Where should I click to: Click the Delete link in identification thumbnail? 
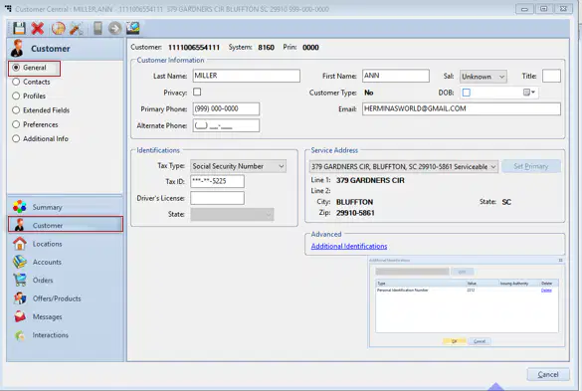tap(546, 291)
